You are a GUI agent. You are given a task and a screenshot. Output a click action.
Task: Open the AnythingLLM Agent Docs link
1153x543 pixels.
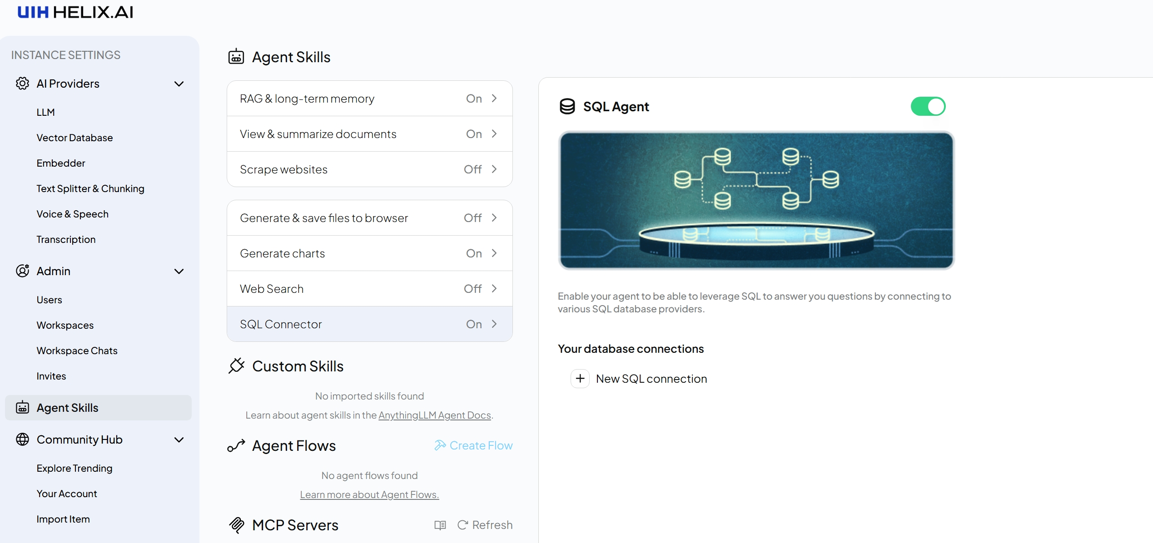434,415
